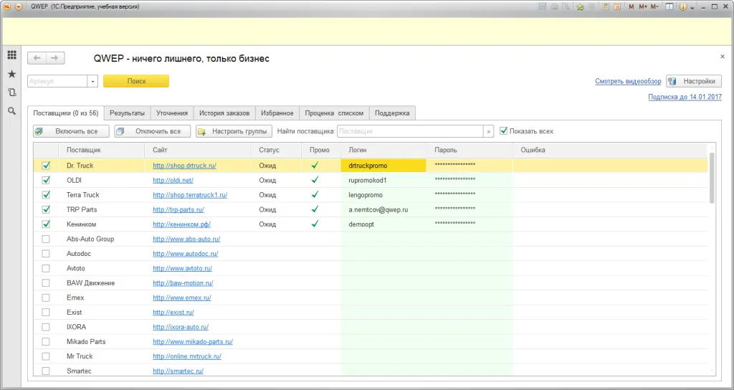Click the greyed save disk icon in title bar
734x390 pixels.
click(x=543, y=7)
